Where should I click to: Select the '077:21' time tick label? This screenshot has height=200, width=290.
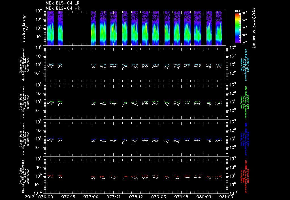coord(113,197)
